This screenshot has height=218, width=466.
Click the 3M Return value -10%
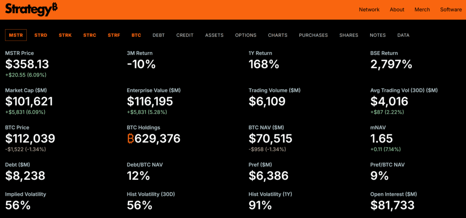[x=141, y=64]
